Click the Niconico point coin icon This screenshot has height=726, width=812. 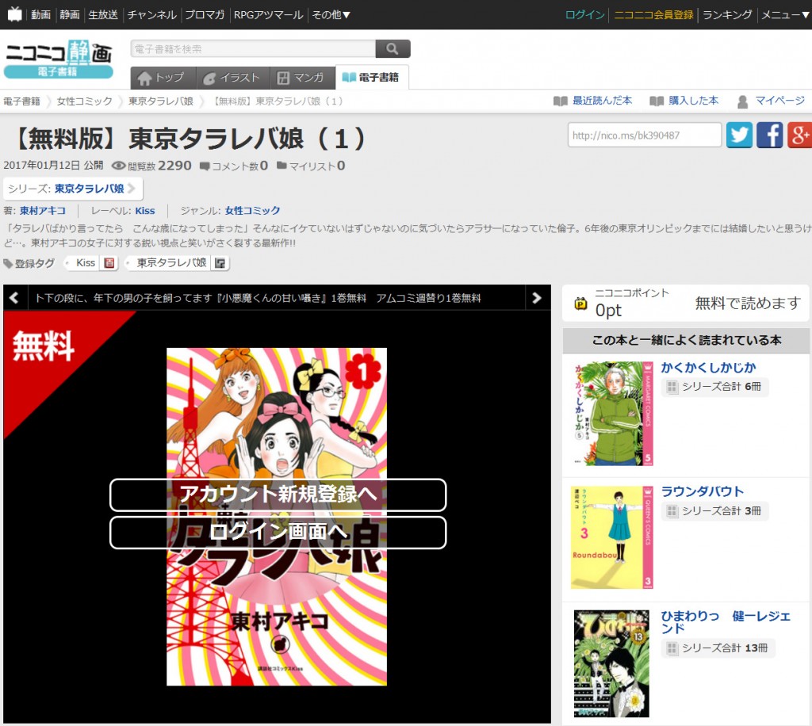580,304
